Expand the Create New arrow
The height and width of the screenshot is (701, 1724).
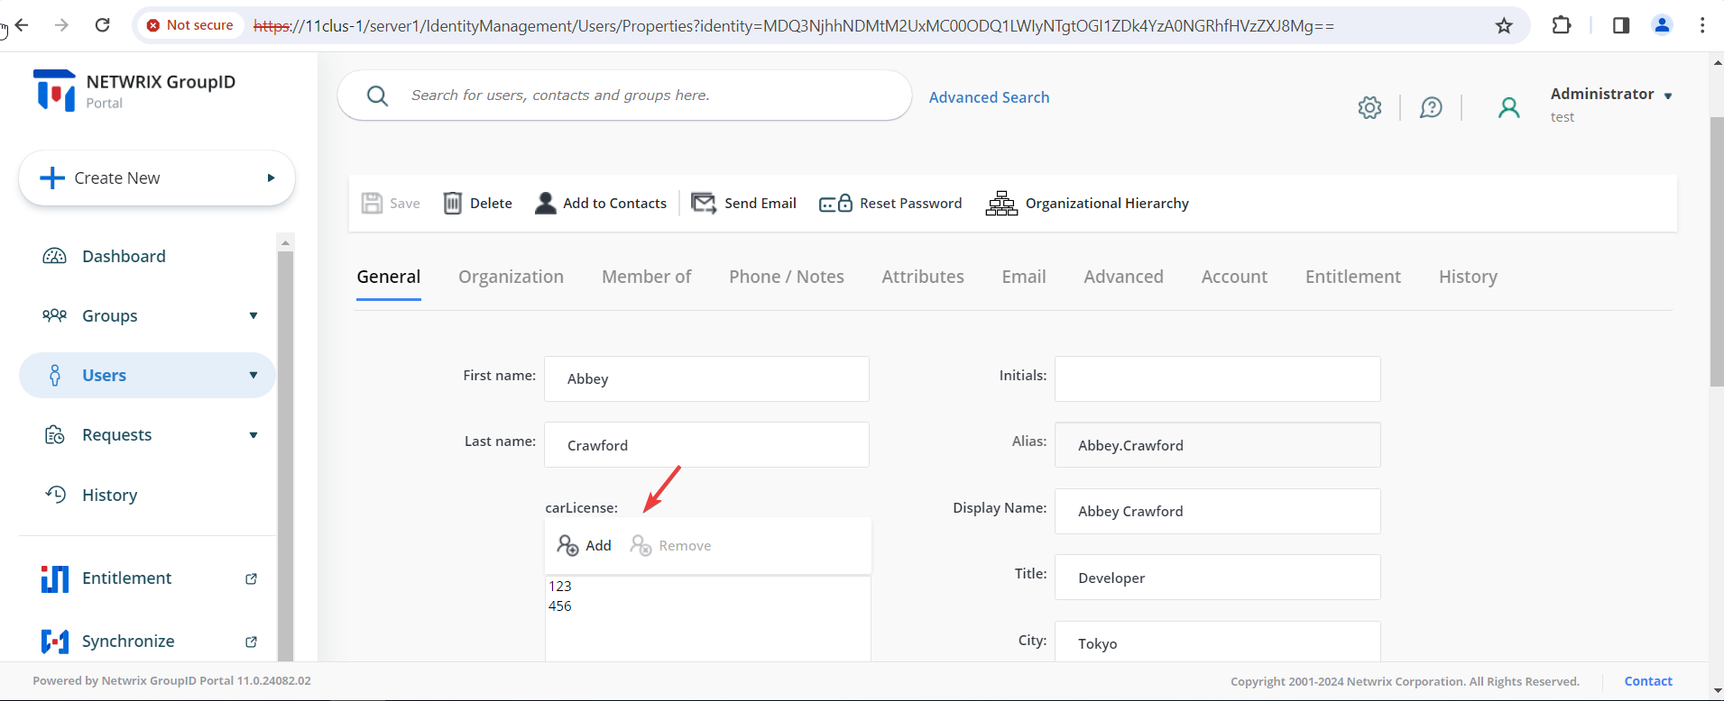click(271, 178)
